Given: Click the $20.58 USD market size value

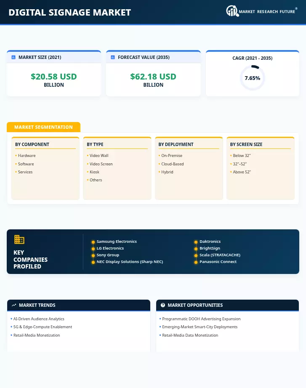Looking at the screenshot, I should click(x=54, y=77).
